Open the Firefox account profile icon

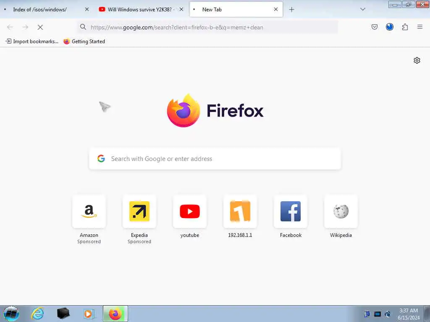[x=389, y=27]
